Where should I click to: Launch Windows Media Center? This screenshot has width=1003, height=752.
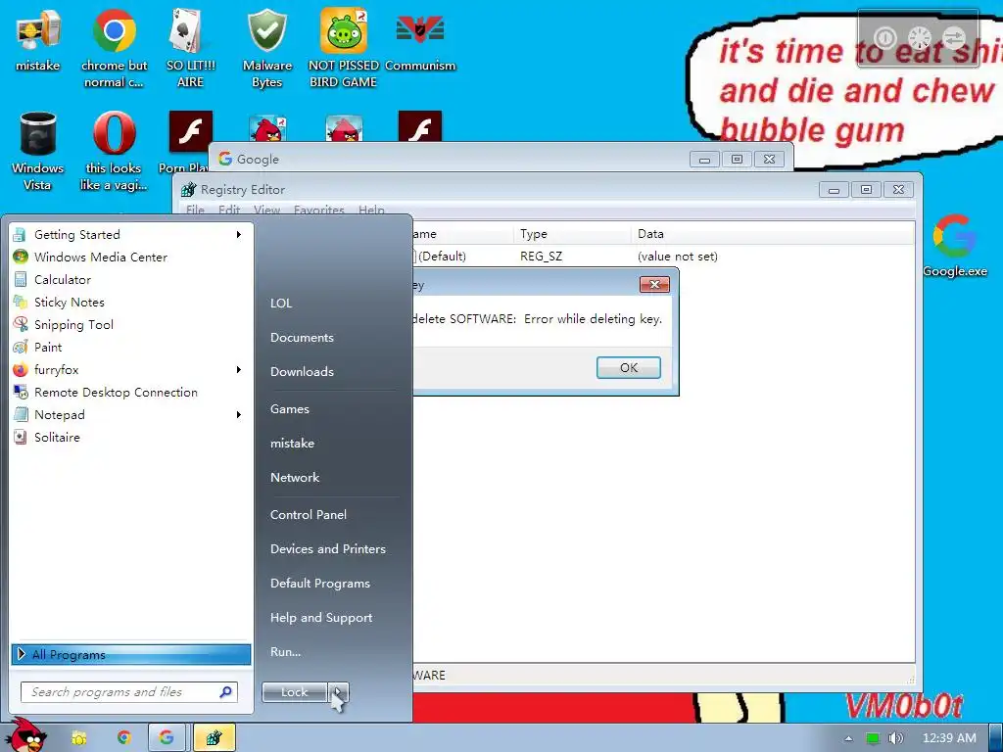(x=130, y=258)
